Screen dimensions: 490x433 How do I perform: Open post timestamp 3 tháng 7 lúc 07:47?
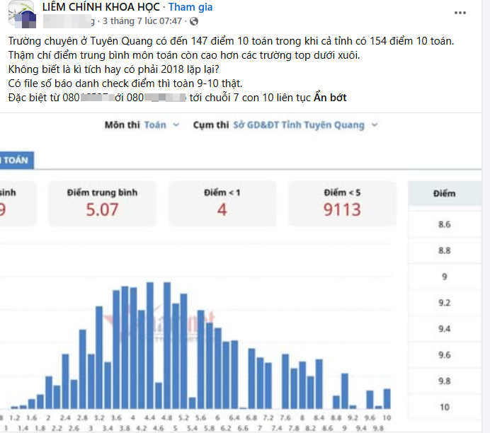[142, 21]
